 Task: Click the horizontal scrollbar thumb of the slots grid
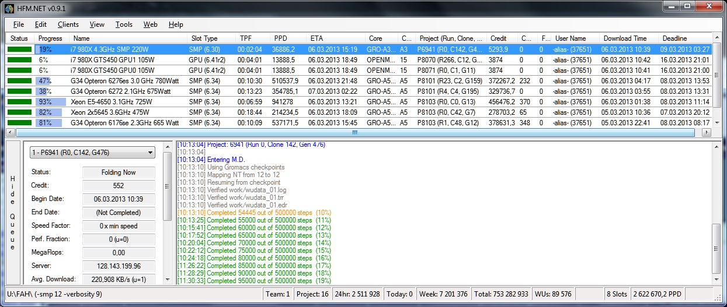pyautogui.click(x=356, y=133)
